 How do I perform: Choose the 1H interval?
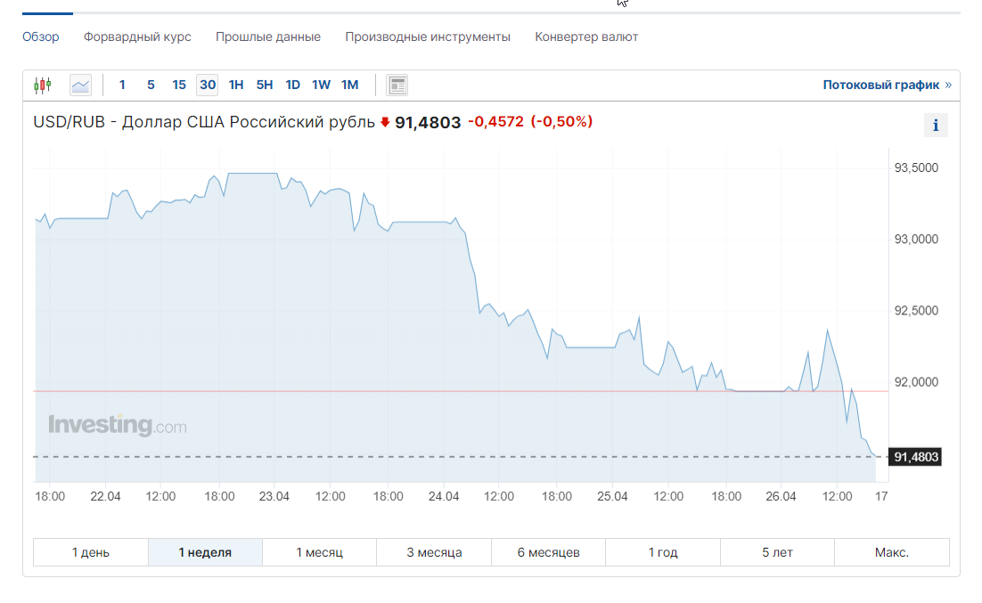(x=236, y=86)
